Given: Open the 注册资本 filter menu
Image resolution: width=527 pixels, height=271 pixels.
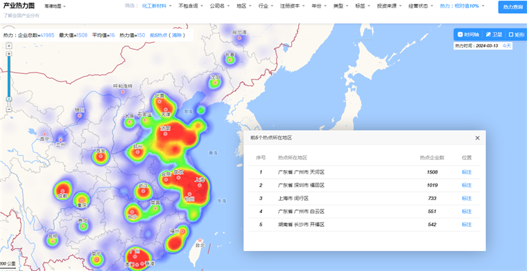Looking at the screenshot, I should coord(293,6).
